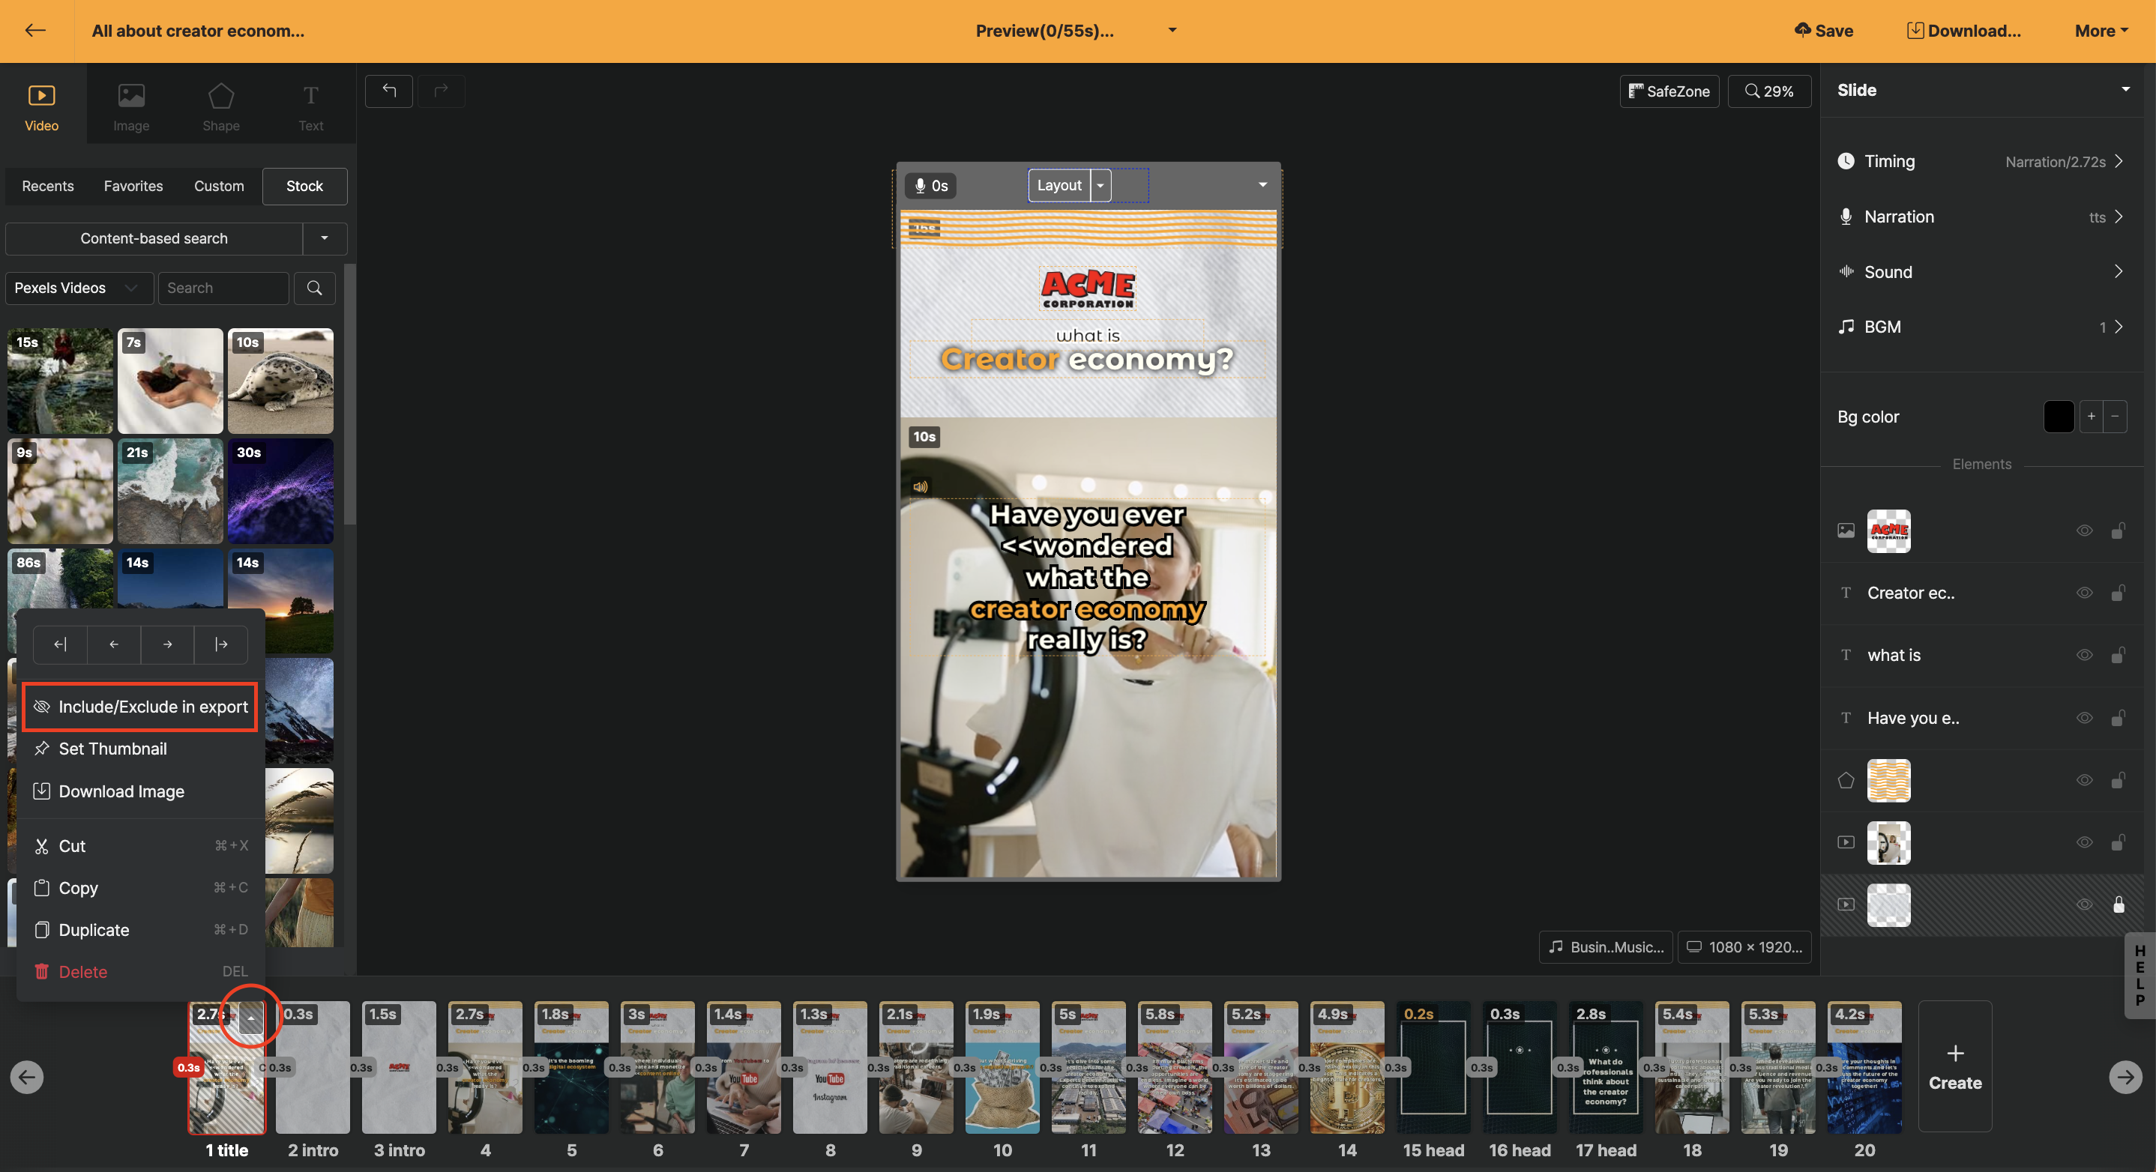This screenshot has width=2156, height=1172.
Task: Open the 29% zoom control
Action: [1768, 91]
